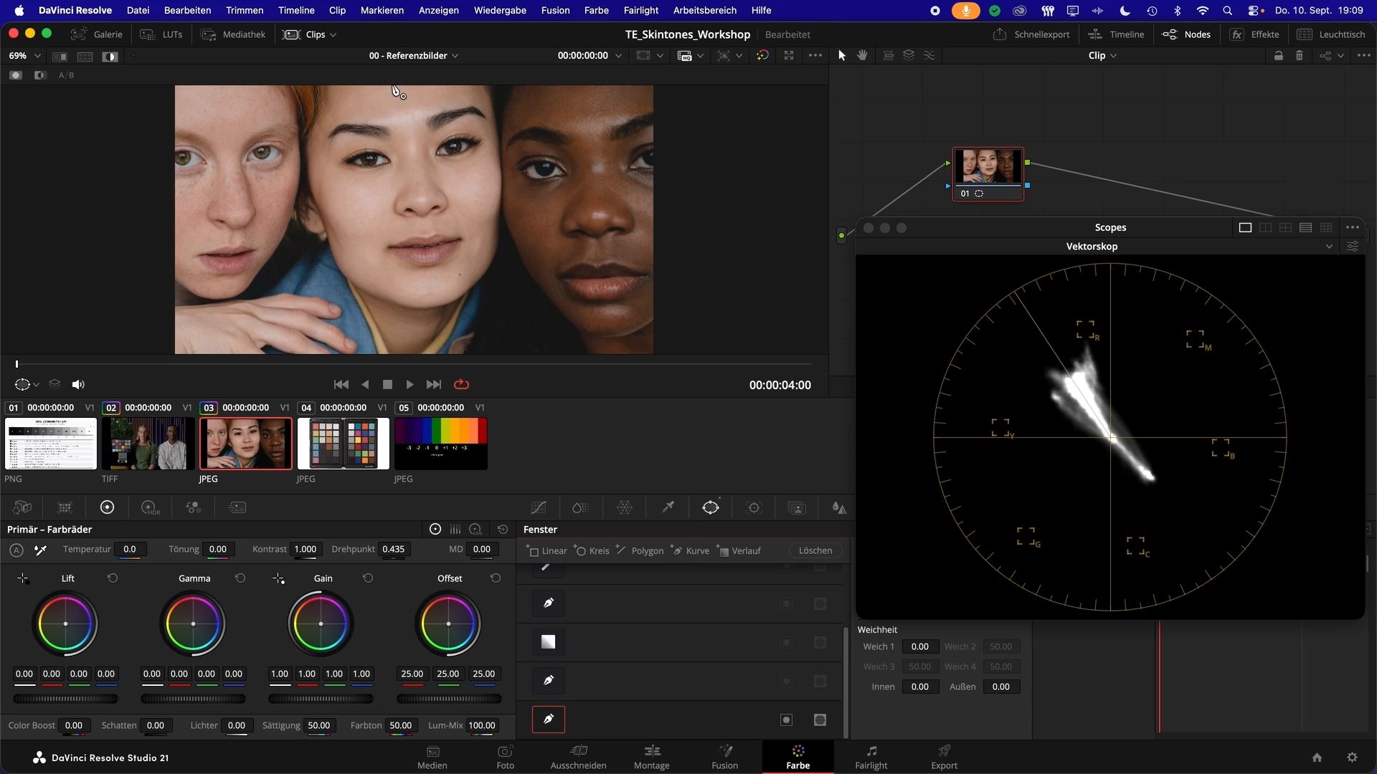Reset the Gain color wheel
This screenshot has height=774, width=1377.
(368, 578)
